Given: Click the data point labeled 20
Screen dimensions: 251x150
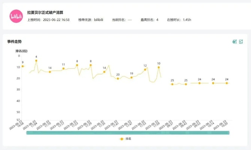Looking at the screenshot, I should tap(118, 78).
